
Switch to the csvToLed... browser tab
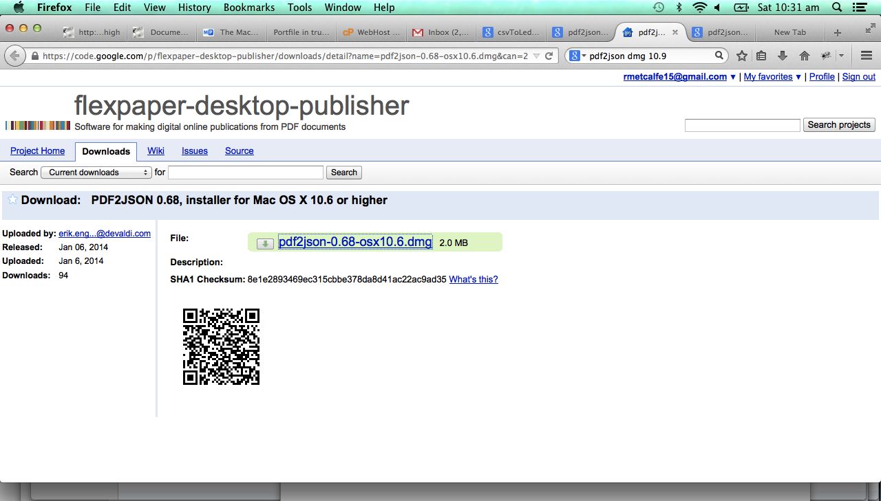[511, 32]
